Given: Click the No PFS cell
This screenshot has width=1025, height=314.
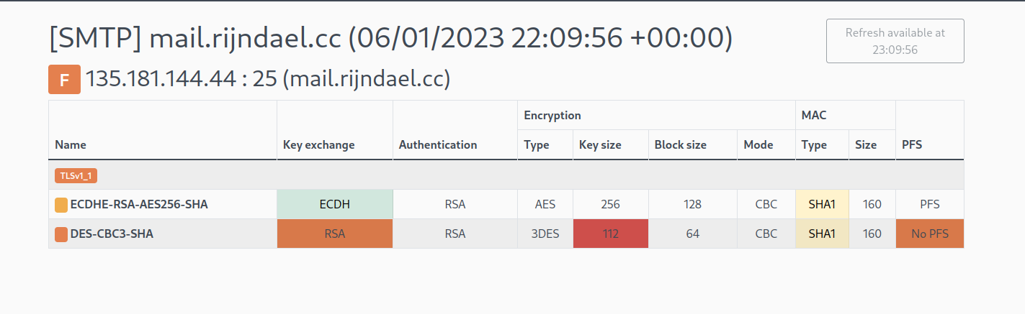Looking at the screenshot, I should 928,234.
